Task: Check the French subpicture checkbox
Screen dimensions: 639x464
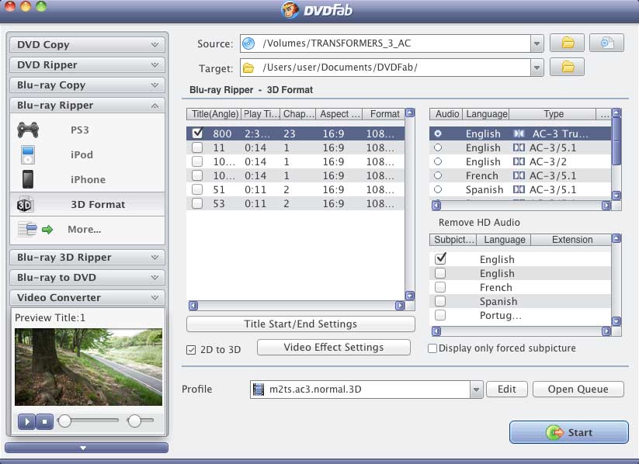Action: point(440,287)
